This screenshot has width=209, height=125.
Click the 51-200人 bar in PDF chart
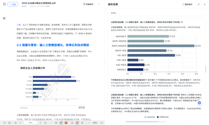(x=55, y=81)
